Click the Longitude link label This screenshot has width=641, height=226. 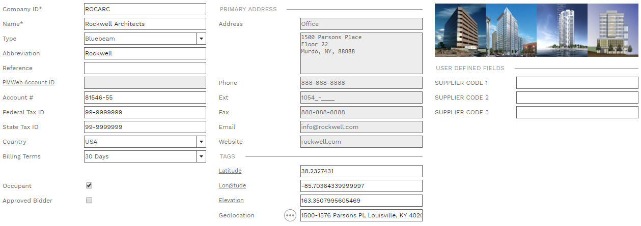click(x=232, y=186)
